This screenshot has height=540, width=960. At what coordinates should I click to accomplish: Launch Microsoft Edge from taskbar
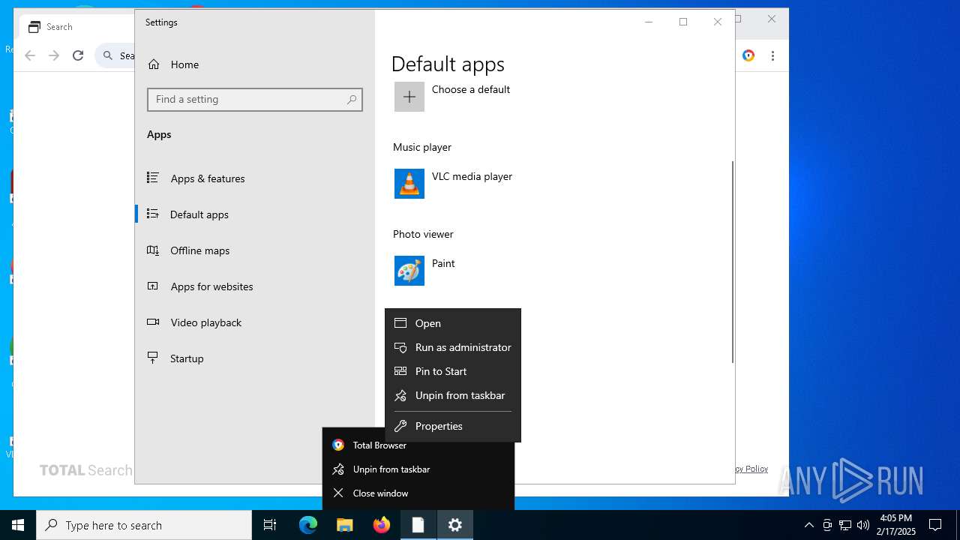click(308, 525)
